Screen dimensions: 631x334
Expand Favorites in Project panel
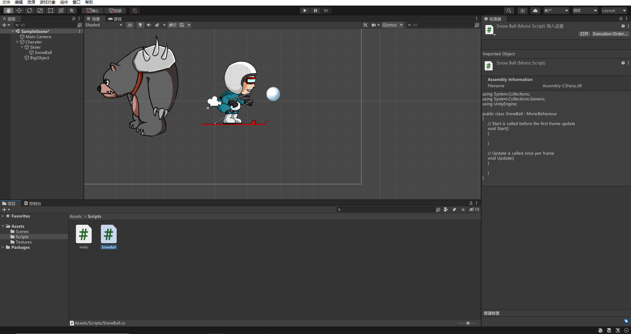click(x=3, y=216)
